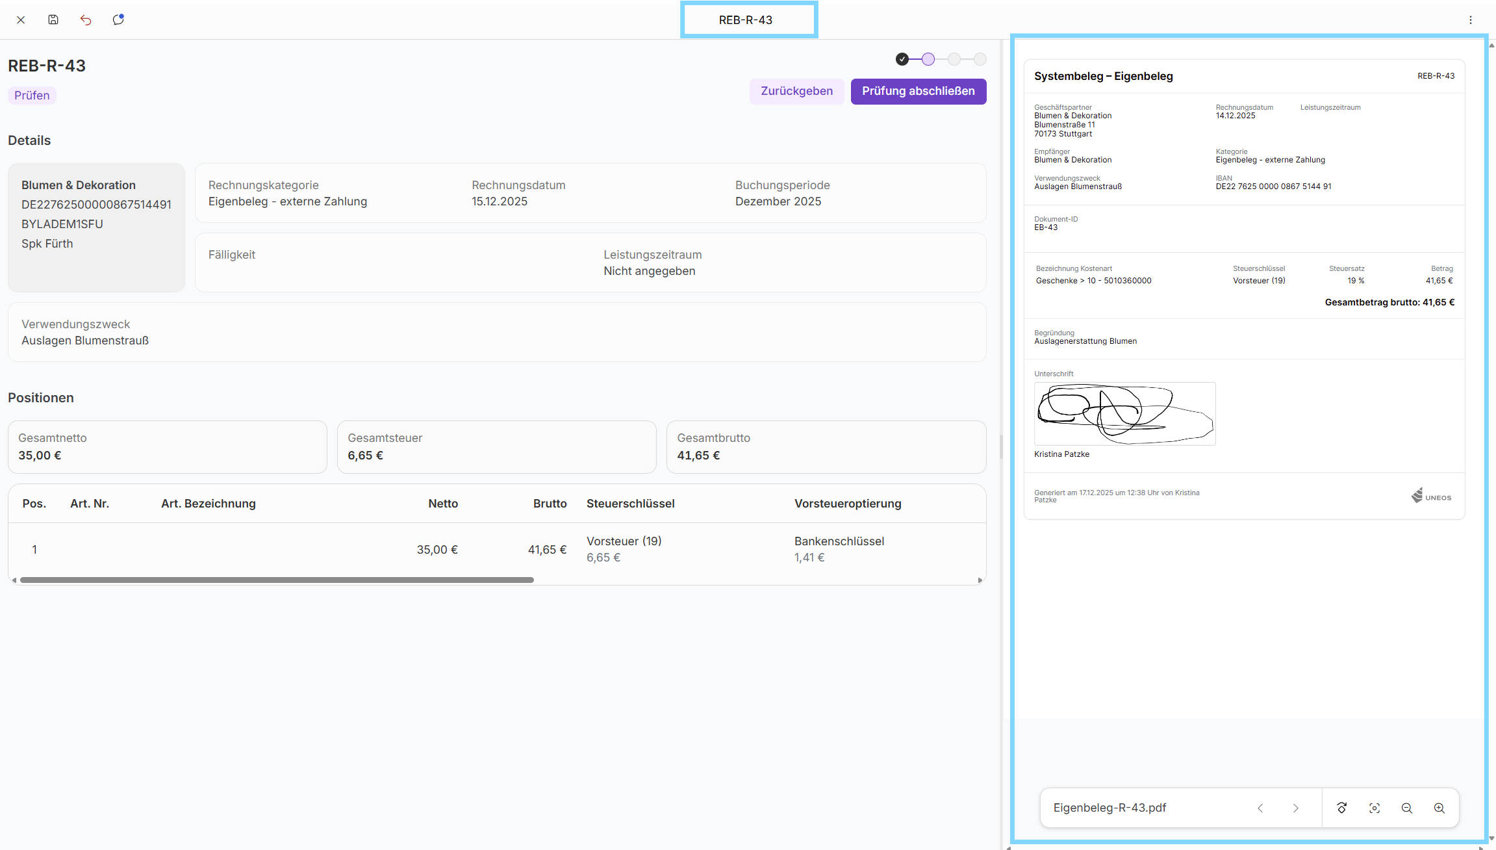
Task: Click the positions table horizontal scrollbar
Action: (277, 580)
